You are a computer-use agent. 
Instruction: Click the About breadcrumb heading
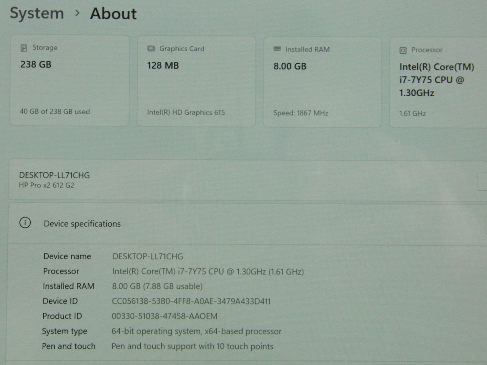point(113,14)
